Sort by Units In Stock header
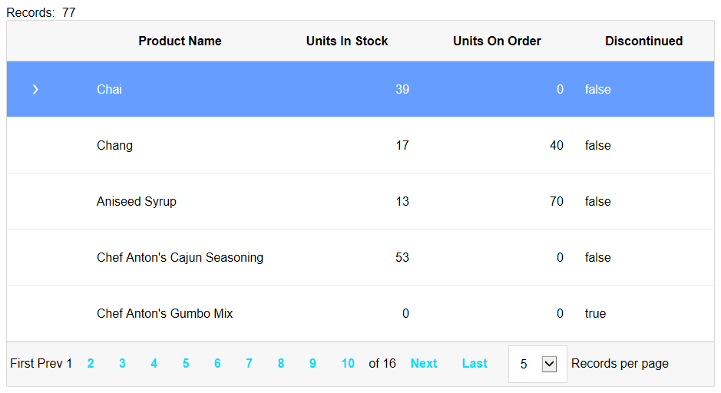Screen dimensions: 721x393 347,41
